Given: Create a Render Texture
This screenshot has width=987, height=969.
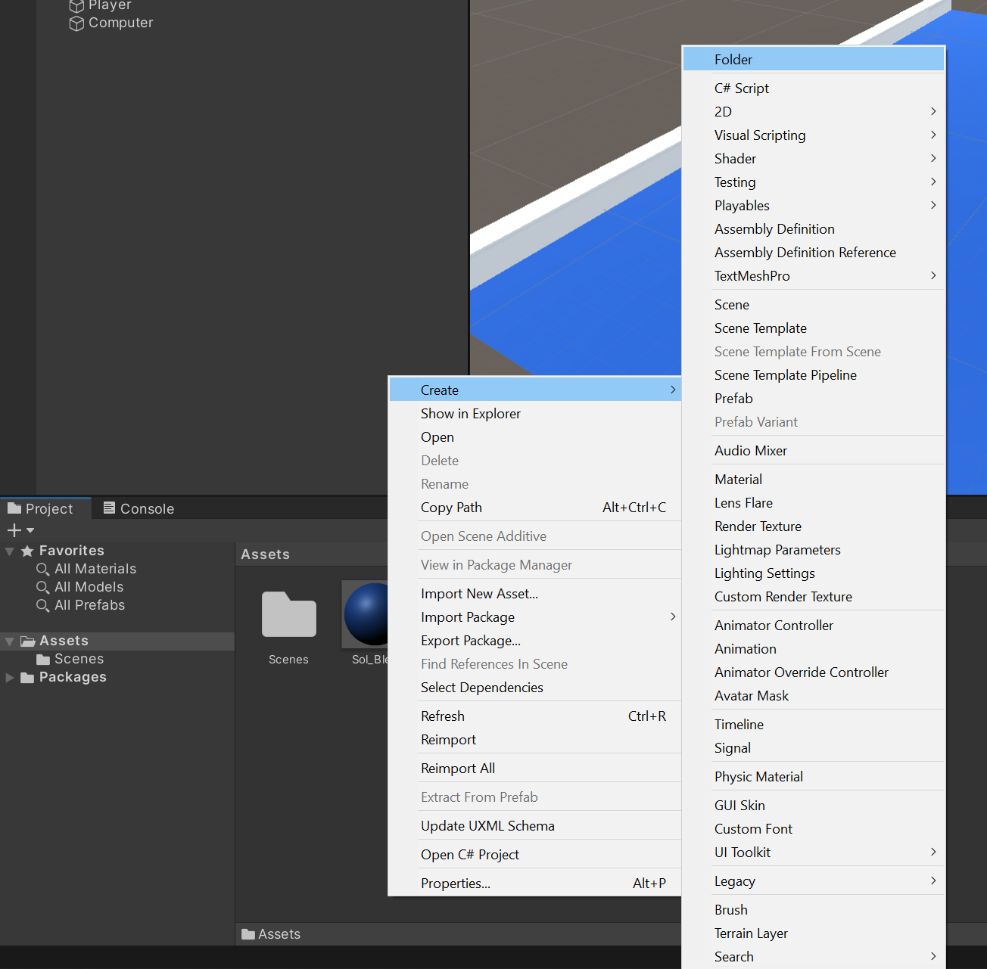Looking at the screenshot, I should coord(814,526).
